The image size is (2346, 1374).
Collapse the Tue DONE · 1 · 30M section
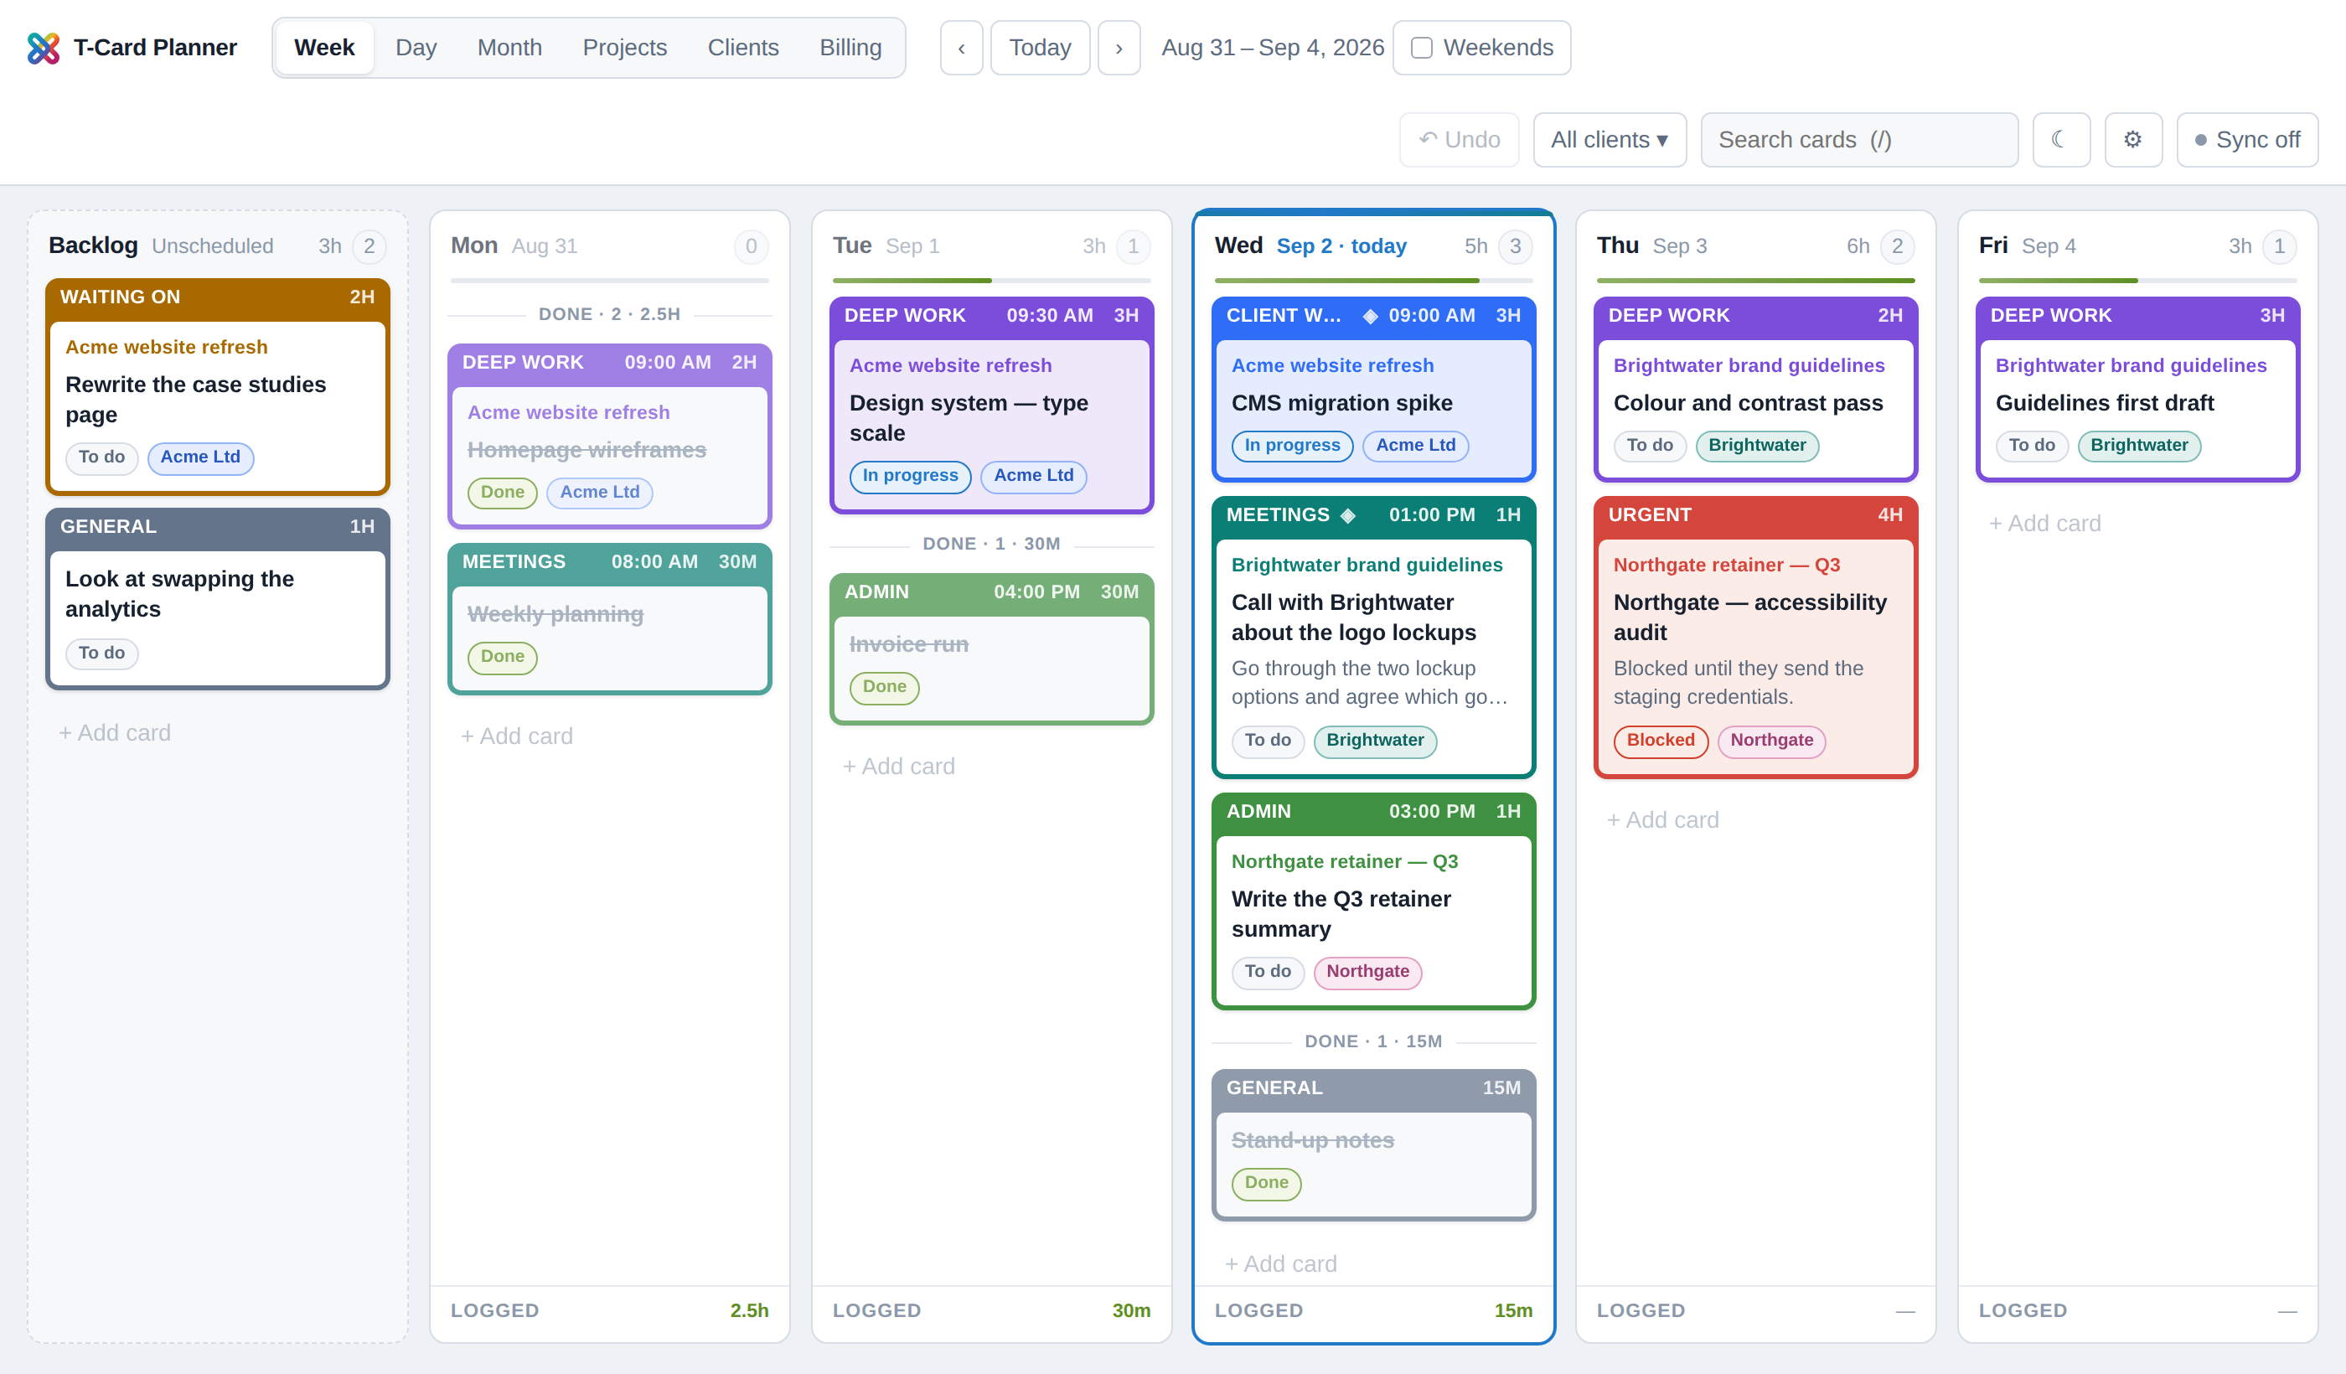[990, 544]
